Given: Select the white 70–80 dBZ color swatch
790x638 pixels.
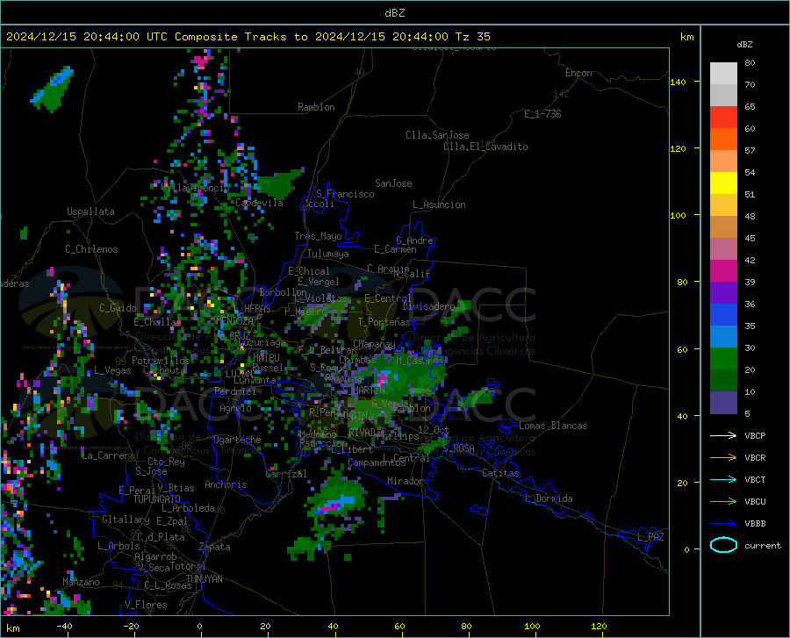Looking at the screenshot, I should (723, 74).
